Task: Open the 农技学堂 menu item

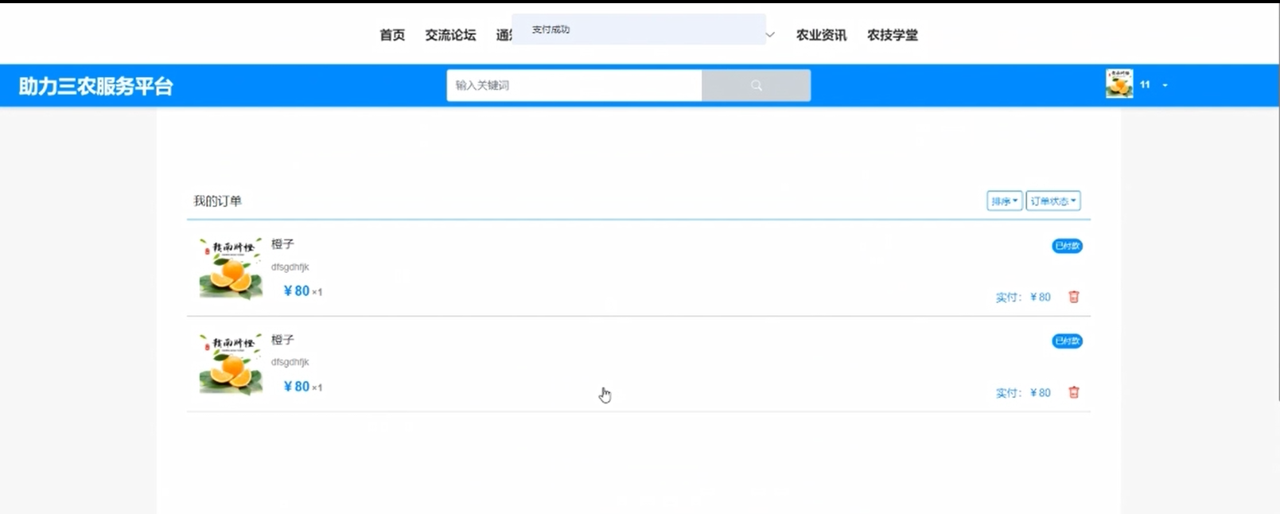Action: click(x=893, y=35)
